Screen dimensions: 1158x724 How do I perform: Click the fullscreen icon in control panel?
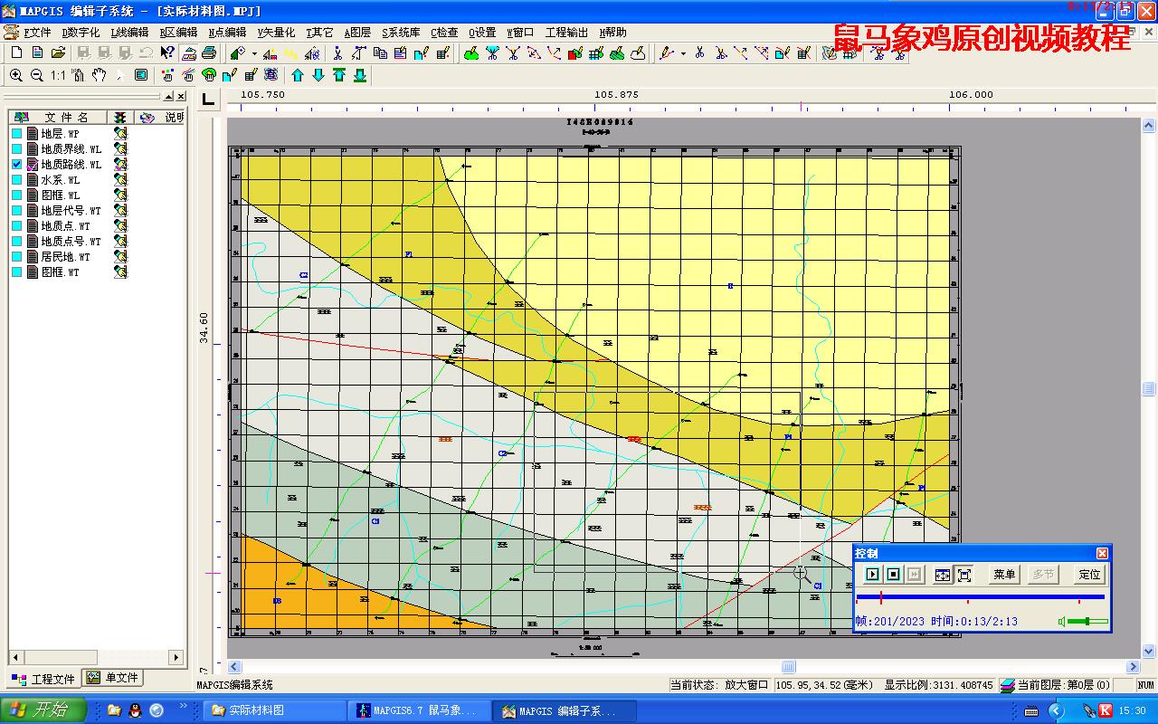(964, 575)
